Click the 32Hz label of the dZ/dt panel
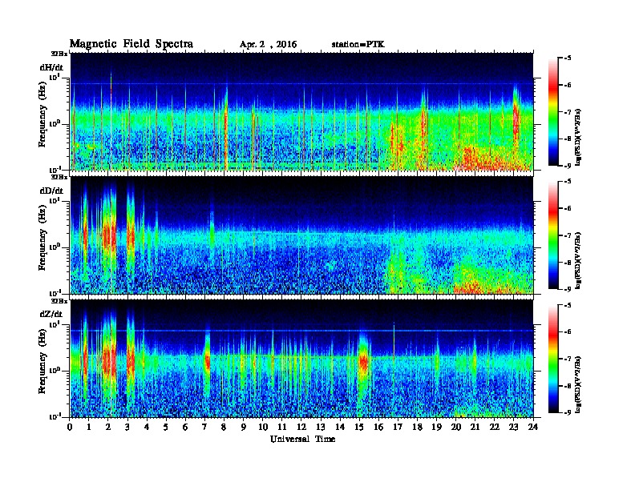The height and width of the screenshot is (490, 635). coord(59,301)
